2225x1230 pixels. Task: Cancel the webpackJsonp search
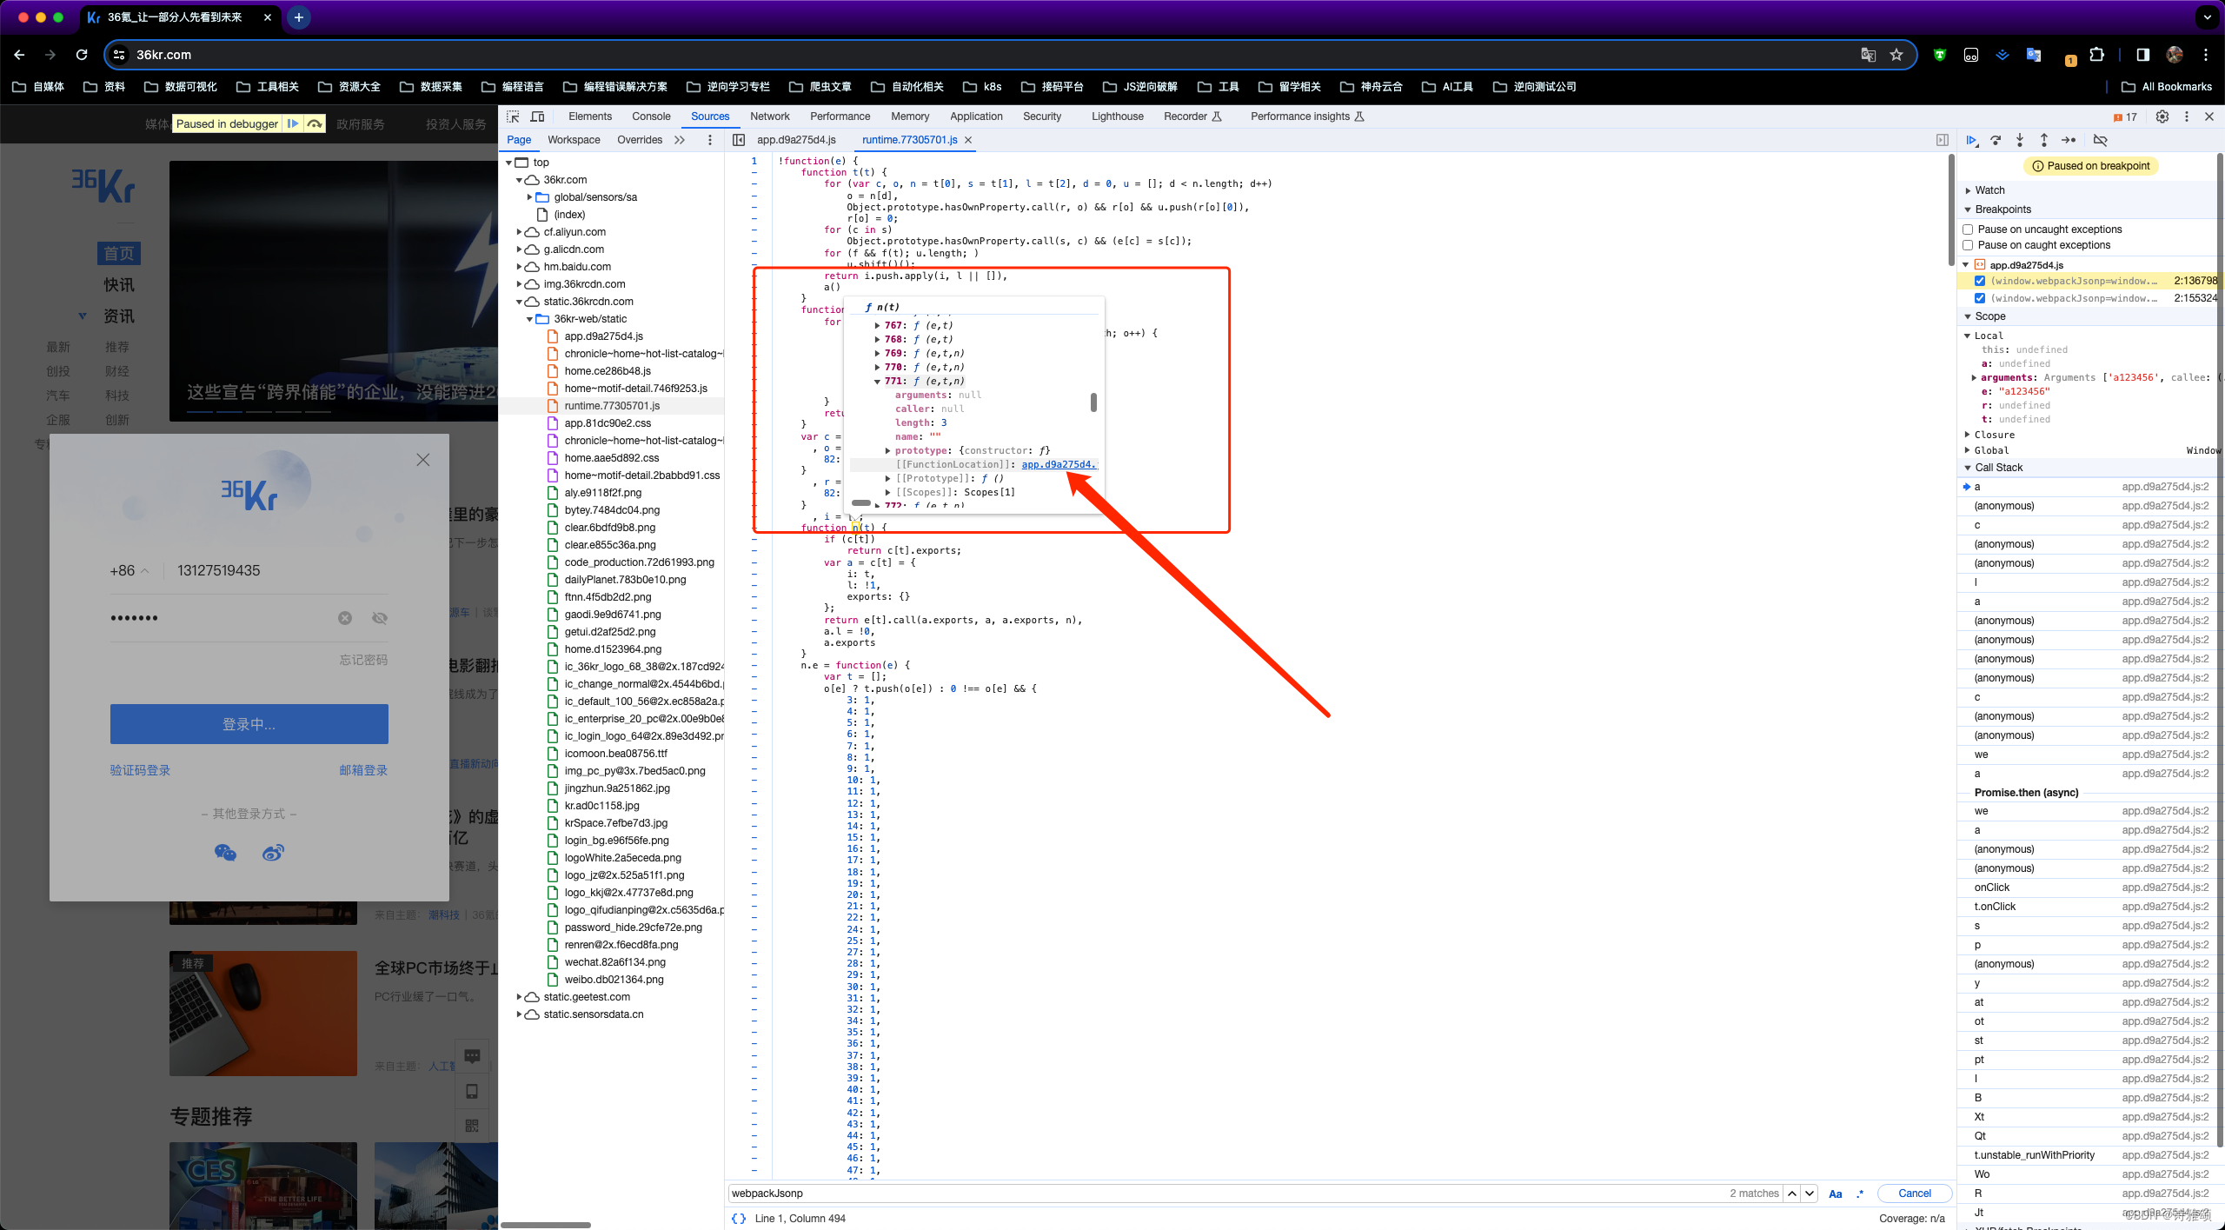(x=1915, y=1193)
